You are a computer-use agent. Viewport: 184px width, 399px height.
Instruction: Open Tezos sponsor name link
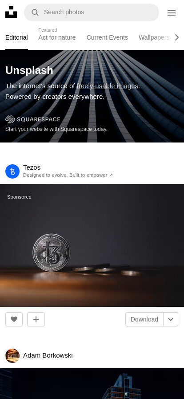(x=32, y=167)
